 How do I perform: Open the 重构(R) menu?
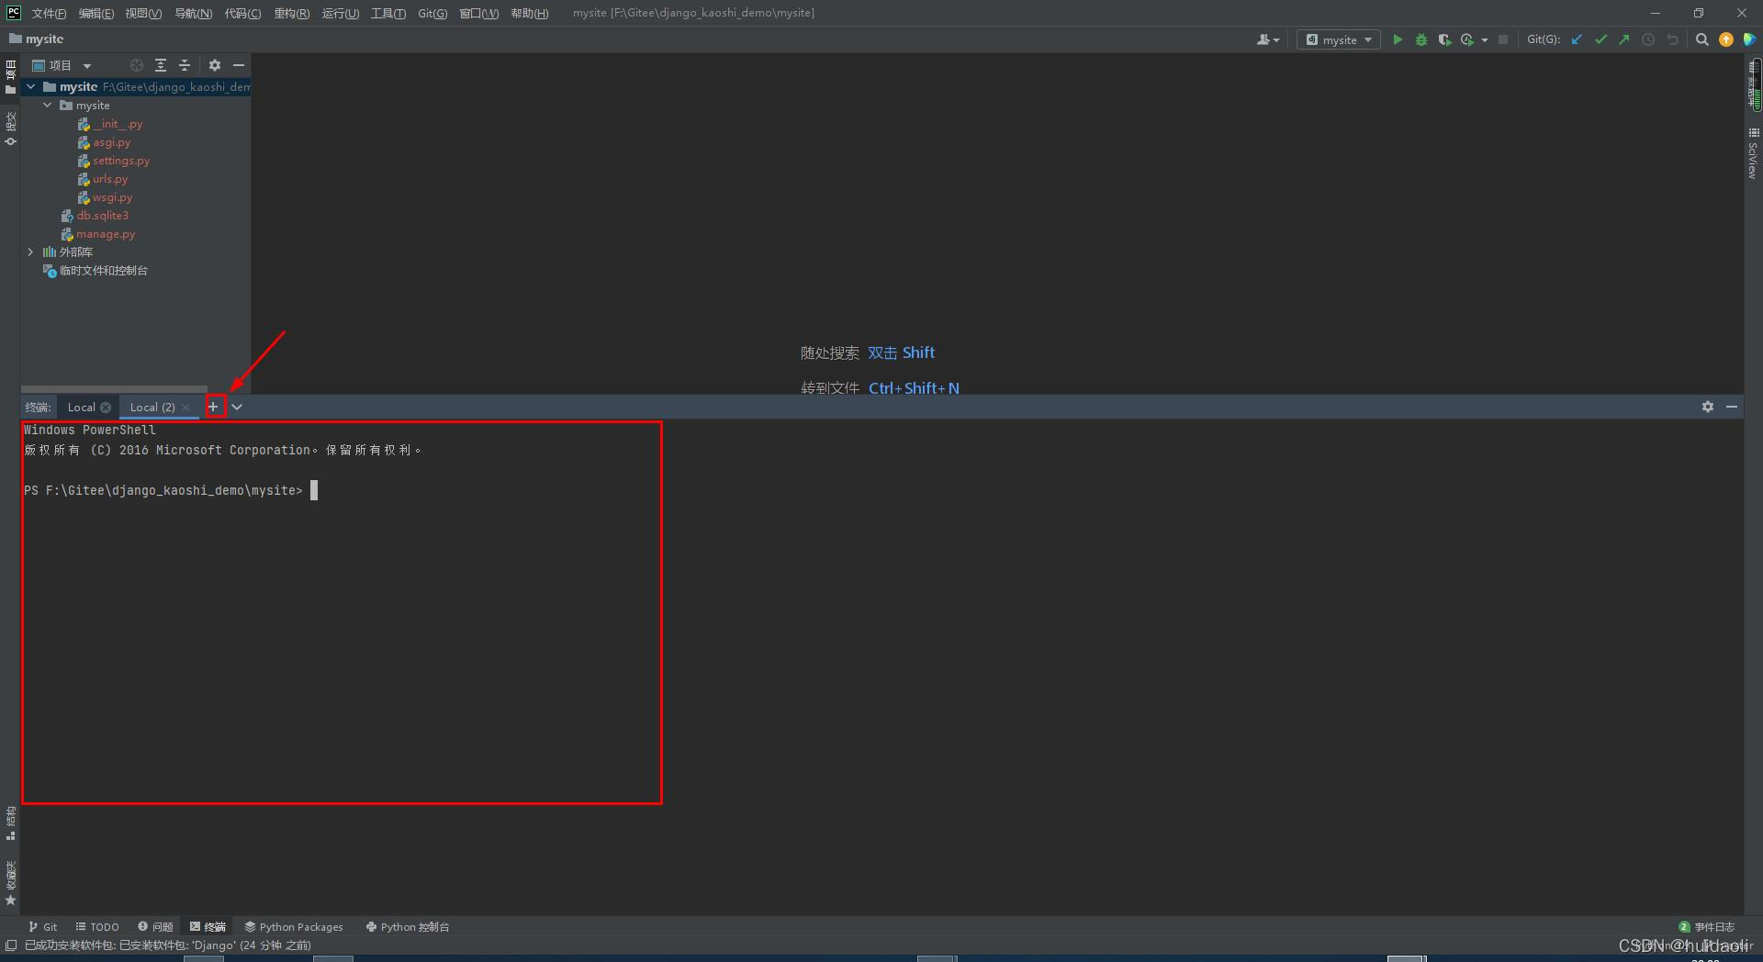click(292, 13)
